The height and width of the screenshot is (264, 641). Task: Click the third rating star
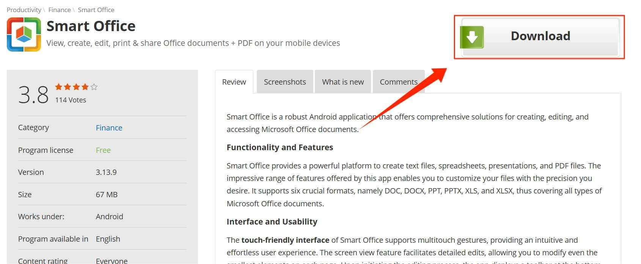pyautogui.click(x=76, y=87)
